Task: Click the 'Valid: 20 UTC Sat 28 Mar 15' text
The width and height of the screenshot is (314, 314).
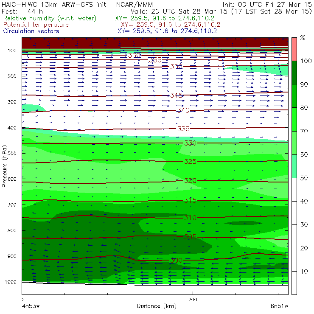Action: point(180,11)
